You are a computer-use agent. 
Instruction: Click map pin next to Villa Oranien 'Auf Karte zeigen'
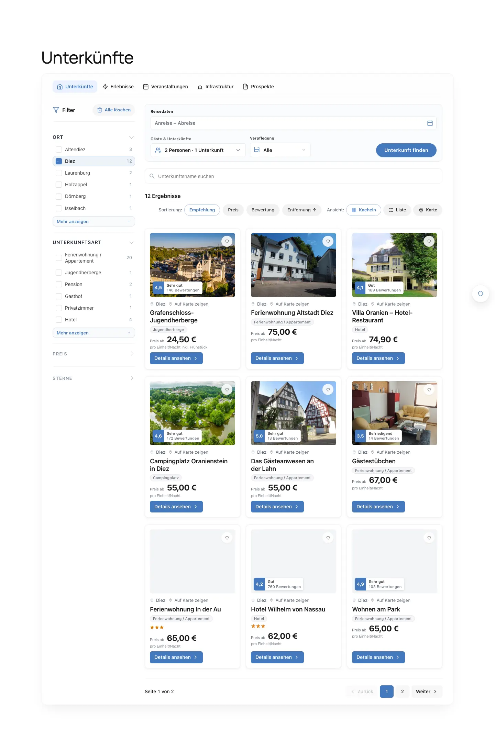coord(373,304)
